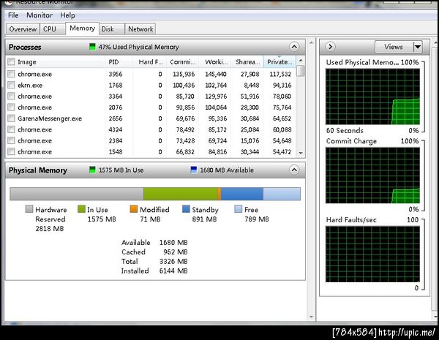This screenshot has width=439, height=340.
Task: Click gray Hardware Reserved bar segment
Action: [x=77, y=194]
